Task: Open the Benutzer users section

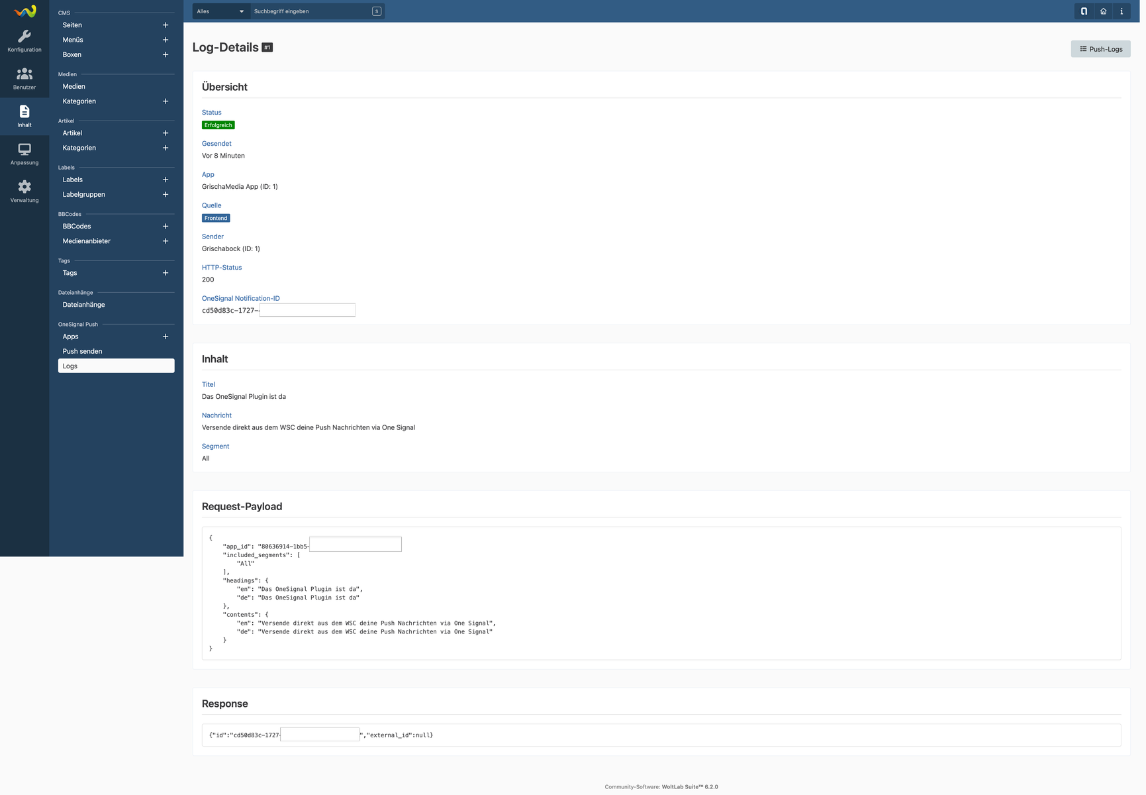Action: click(24, 78)
